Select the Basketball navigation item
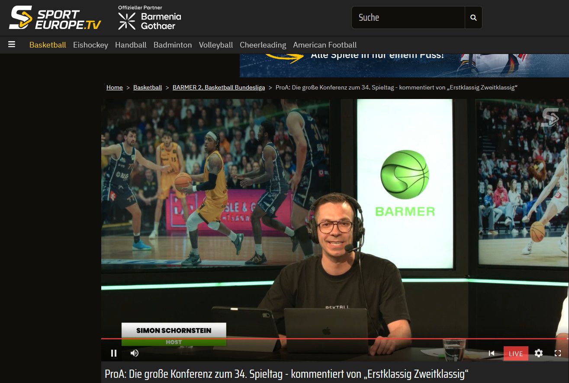The height and width of the screenshot is (383, 569). pos(48,45)
